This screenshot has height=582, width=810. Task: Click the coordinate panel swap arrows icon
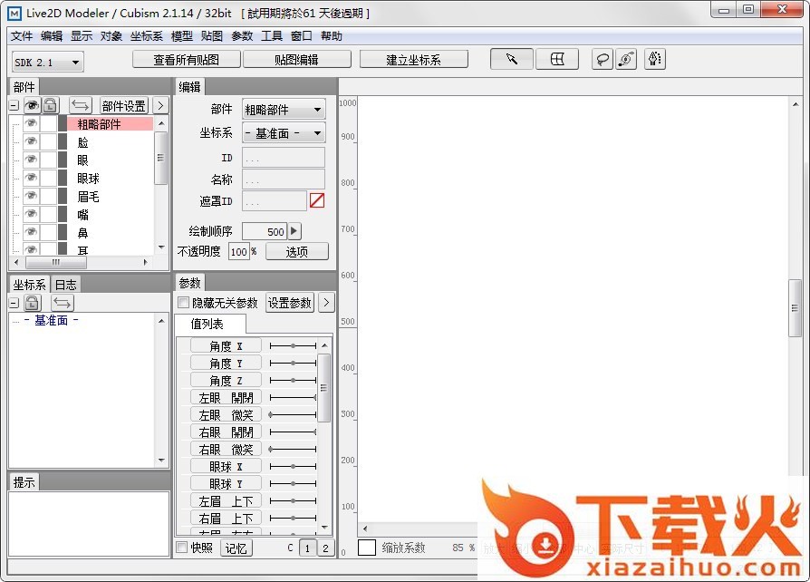63,303
